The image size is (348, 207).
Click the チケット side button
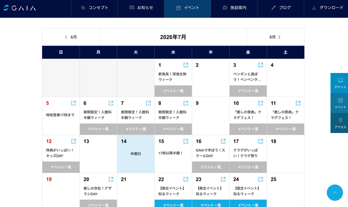(339, 83)
